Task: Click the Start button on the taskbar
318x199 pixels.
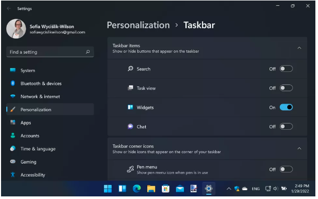Action: pyautogui.click(x=108, y=189)
